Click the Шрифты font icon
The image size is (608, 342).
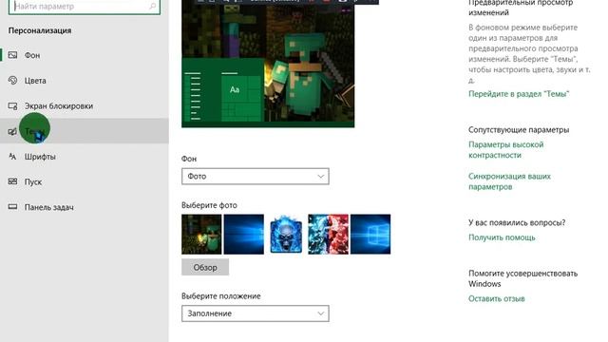click(x=12, y=157)
